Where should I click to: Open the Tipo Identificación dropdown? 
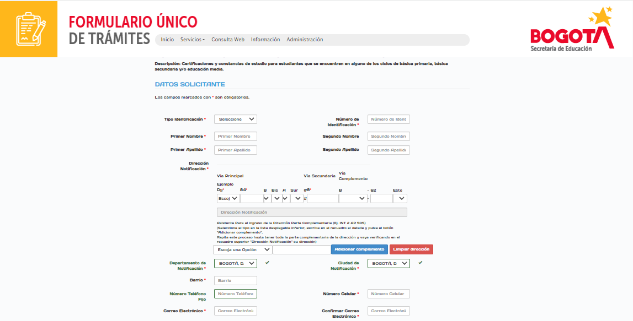point(235,119)
